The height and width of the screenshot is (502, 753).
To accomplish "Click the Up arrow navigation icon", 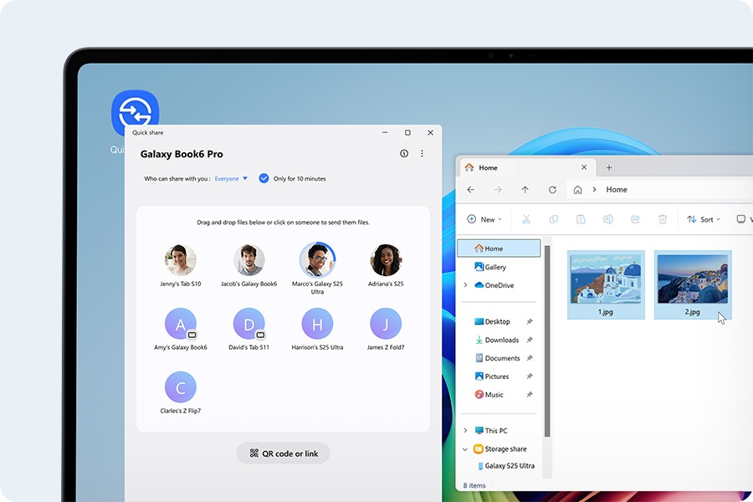I will [525, 190].
